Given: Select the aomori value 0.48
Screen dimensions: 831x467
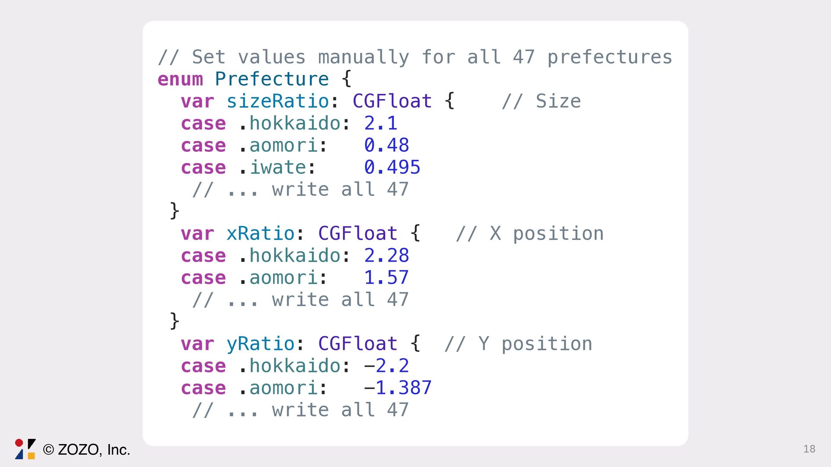Looking at the screenshot, I should 386,145.
